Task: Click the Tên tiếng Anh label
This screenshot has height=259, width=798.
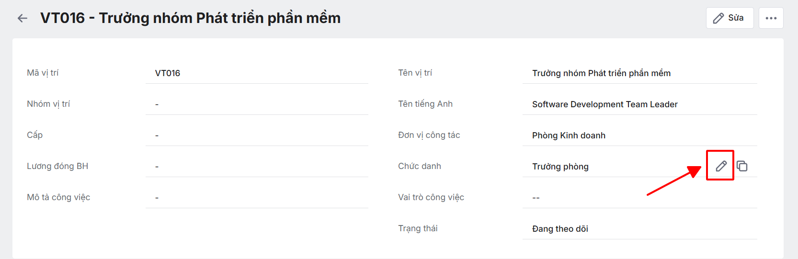Action: pyautogui.click(x=425, y=104)
